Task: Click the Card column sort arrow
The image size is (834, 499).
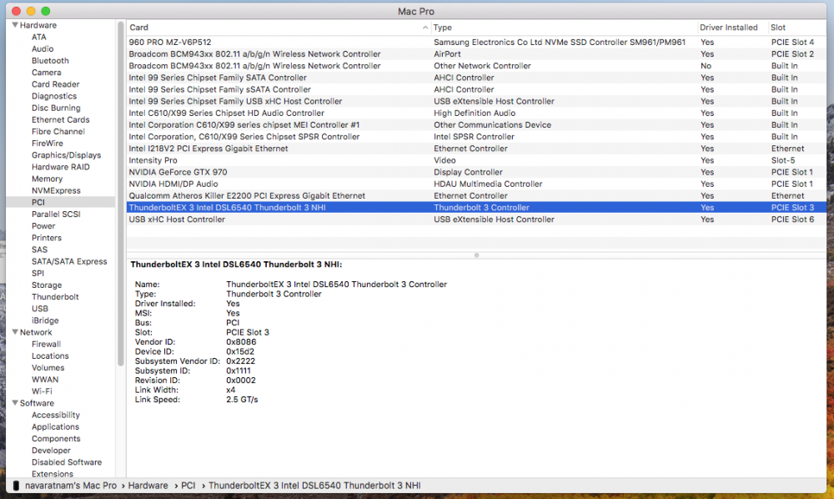Action: point(425,28)
